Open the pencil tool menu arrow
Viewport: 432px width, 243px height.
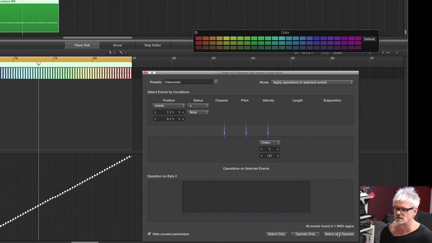tap(126, 52)
